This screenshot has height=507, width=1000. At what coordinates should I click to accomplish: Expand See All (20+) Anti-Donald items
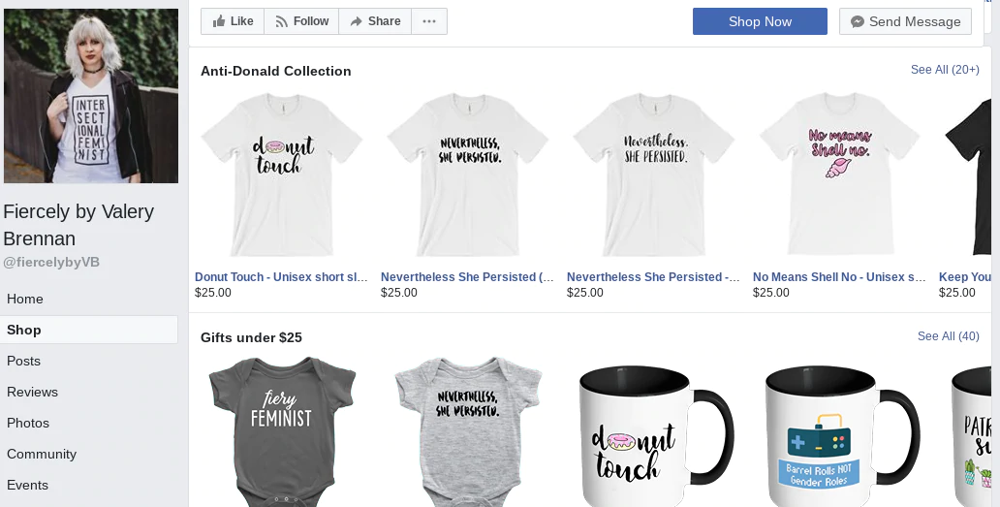tap(945, 70)
